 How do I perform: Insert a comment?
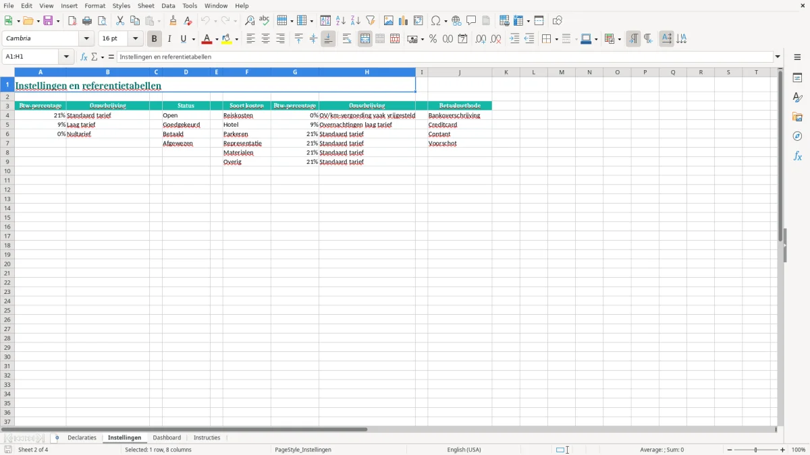coord(471,21)
